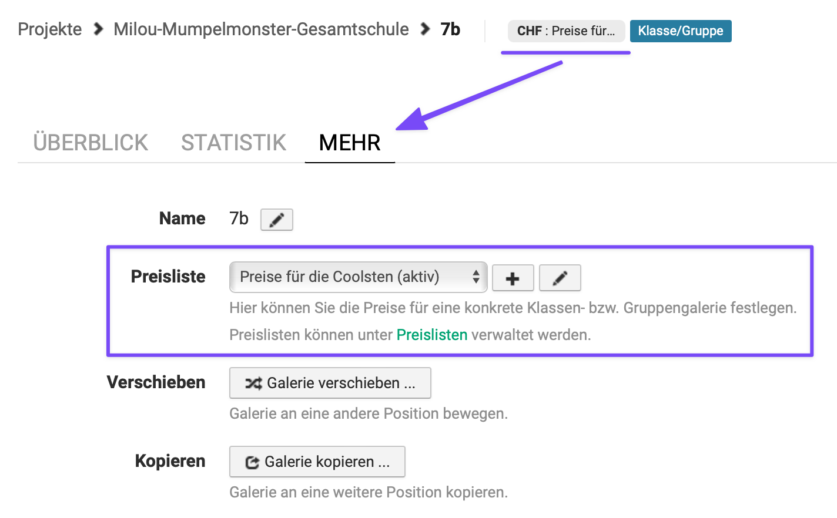Viewport: 837px width, 518px height.
Task: Click the 7b breadcrumb item
Action: pos(450,29)
